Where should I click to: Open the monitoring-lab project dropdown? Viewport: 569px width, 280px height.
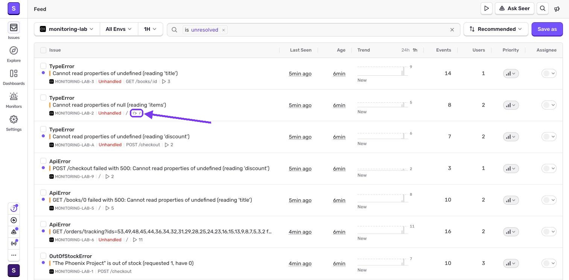click(x=67, y=29)
